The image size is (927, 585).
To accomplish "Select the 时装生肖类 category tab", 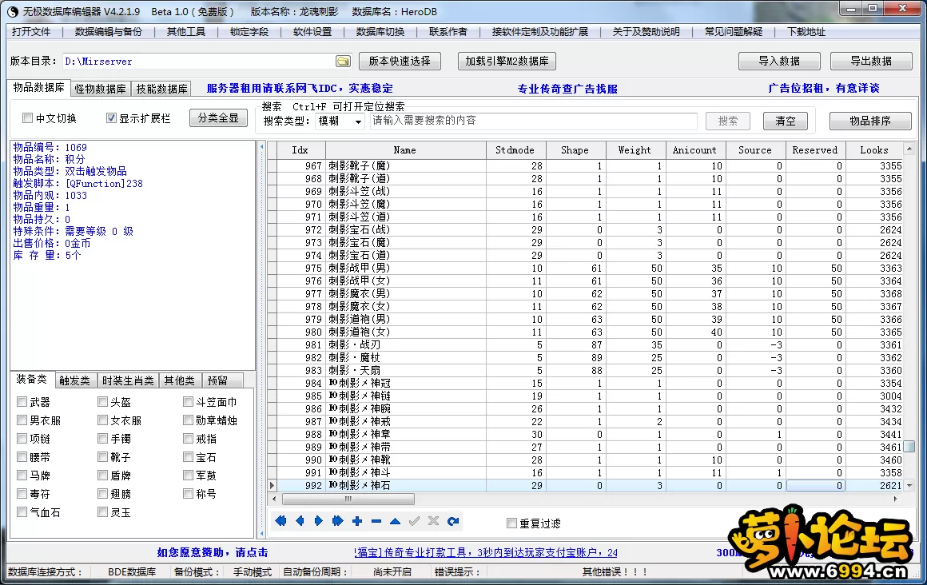I will point(128,380).
